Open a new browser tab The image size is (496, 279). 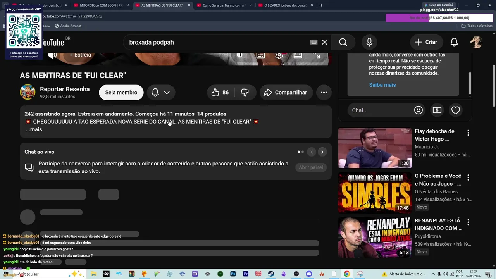(x=321, y=5)
